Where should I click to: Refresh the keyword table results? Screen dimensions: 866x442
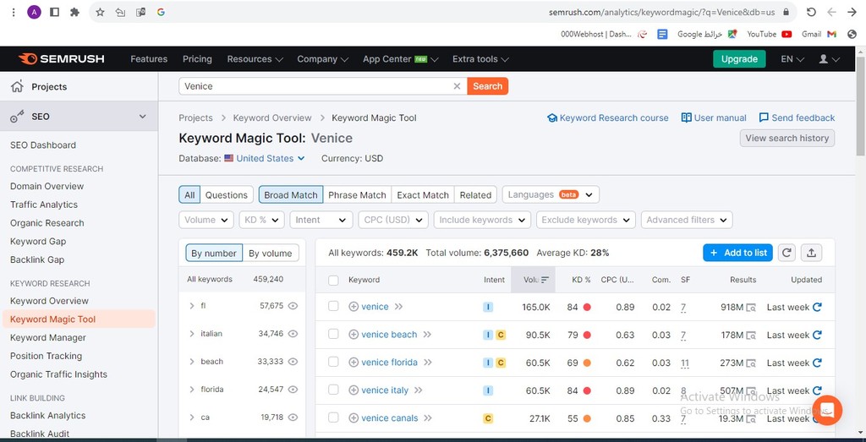[787, 253]
